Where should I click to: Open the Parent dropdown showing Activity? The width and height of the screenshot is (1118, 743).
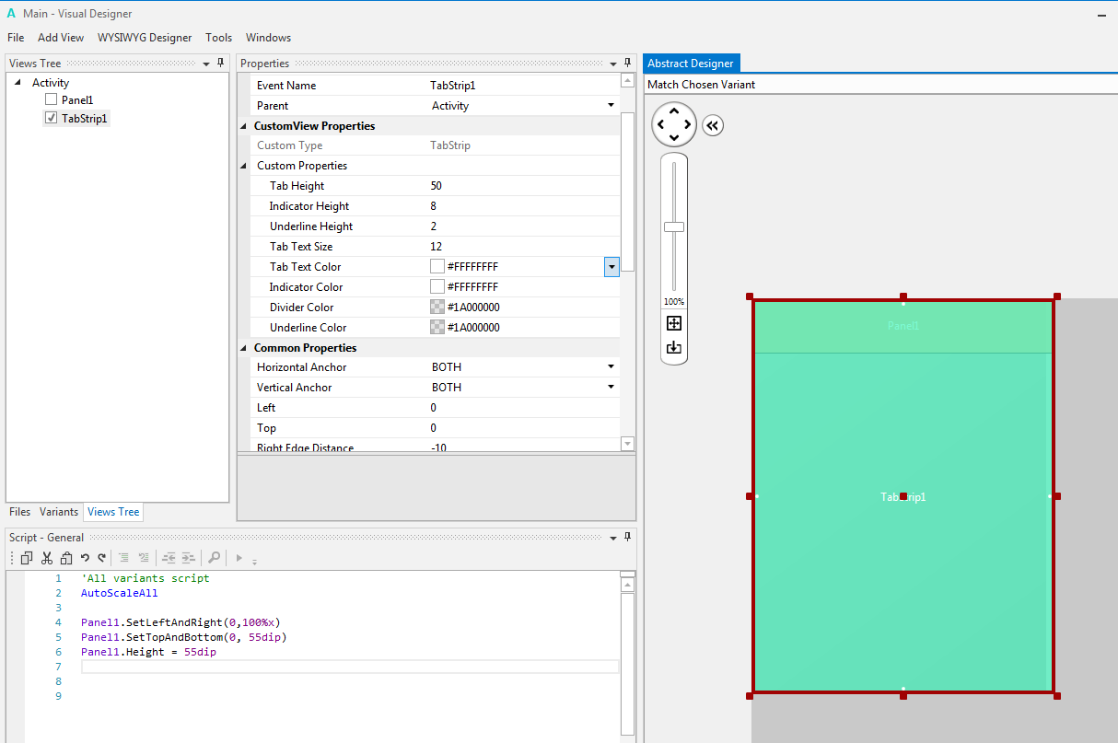(611, 105)
